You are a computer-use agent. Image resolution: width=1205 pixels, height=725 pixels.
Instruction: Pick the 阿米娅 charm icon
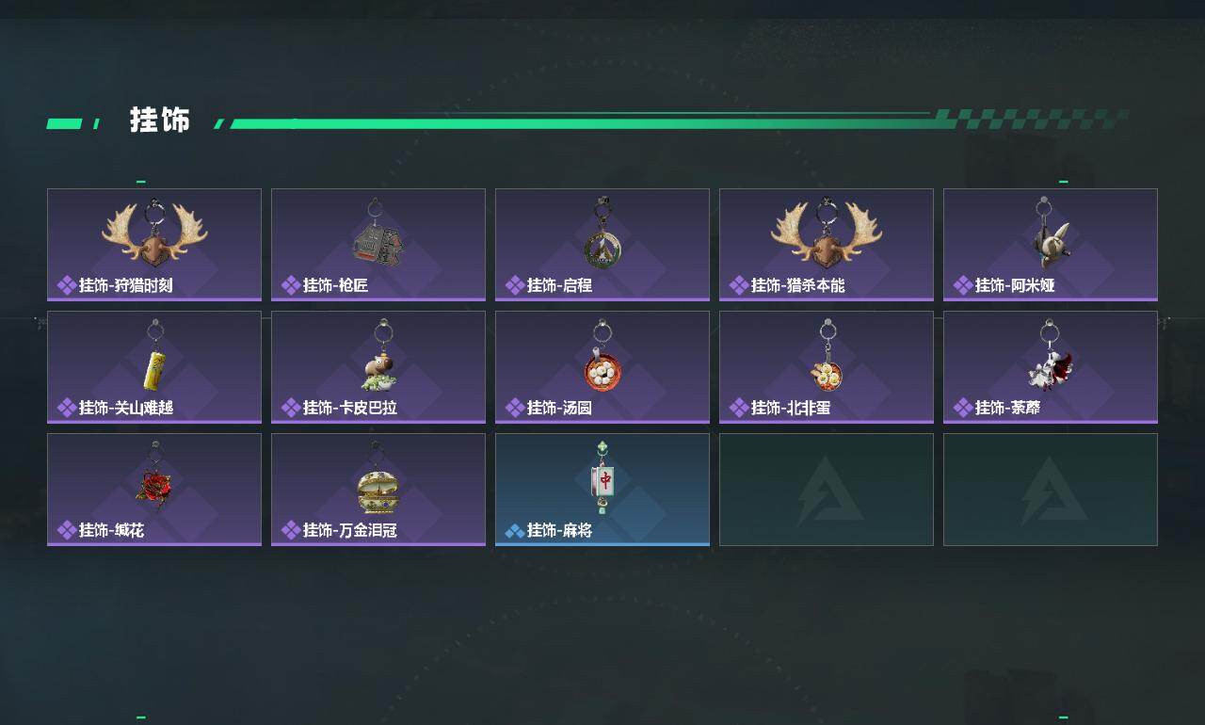(x=1049, y=234)
